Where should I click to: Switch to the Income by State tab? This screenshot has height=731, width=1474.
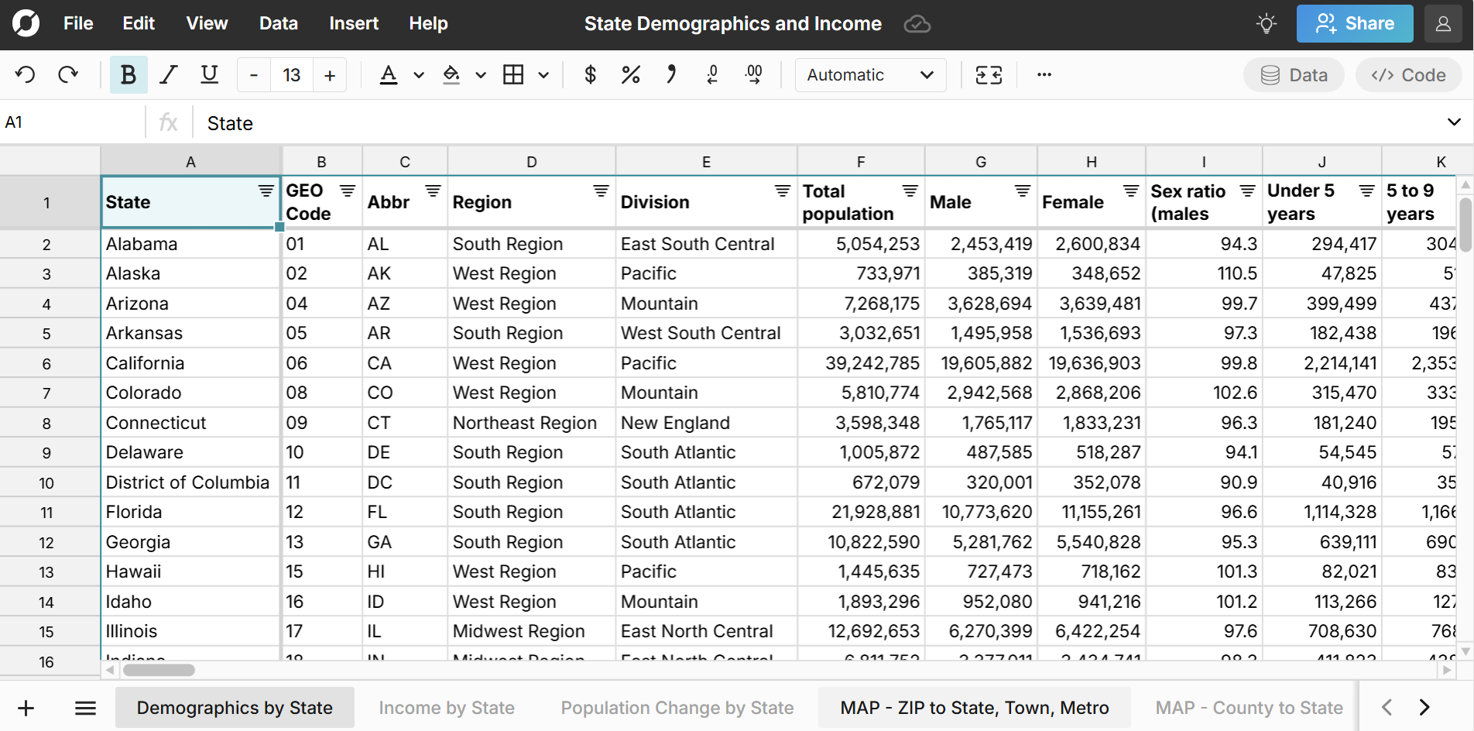(x=447, y=707)
